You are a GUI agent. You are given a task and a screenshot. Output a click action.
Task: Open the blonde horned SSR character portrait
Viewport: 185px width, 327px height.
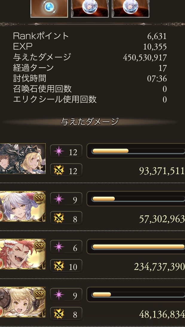coord(23,302)
